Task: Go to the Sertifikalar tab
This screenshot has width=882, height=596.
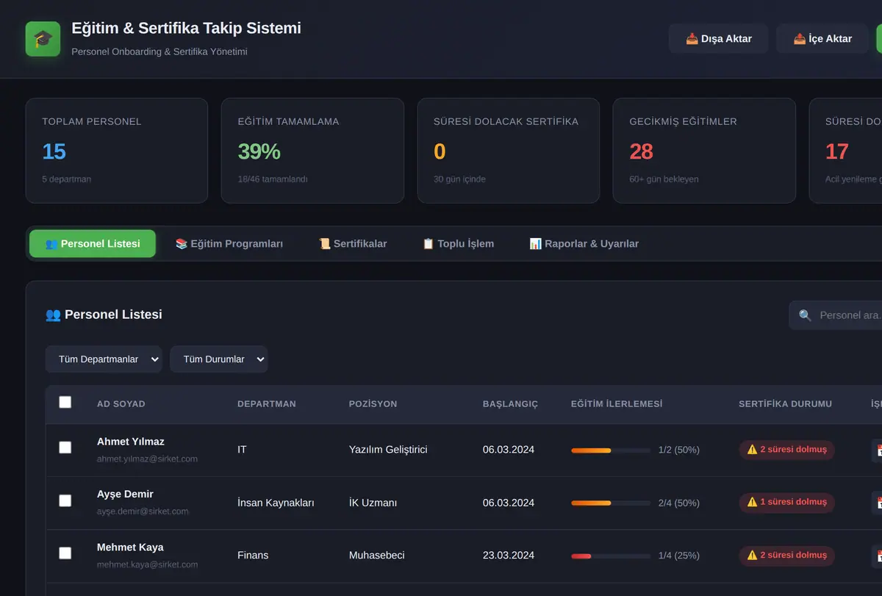Action: [x=353, y=244]
